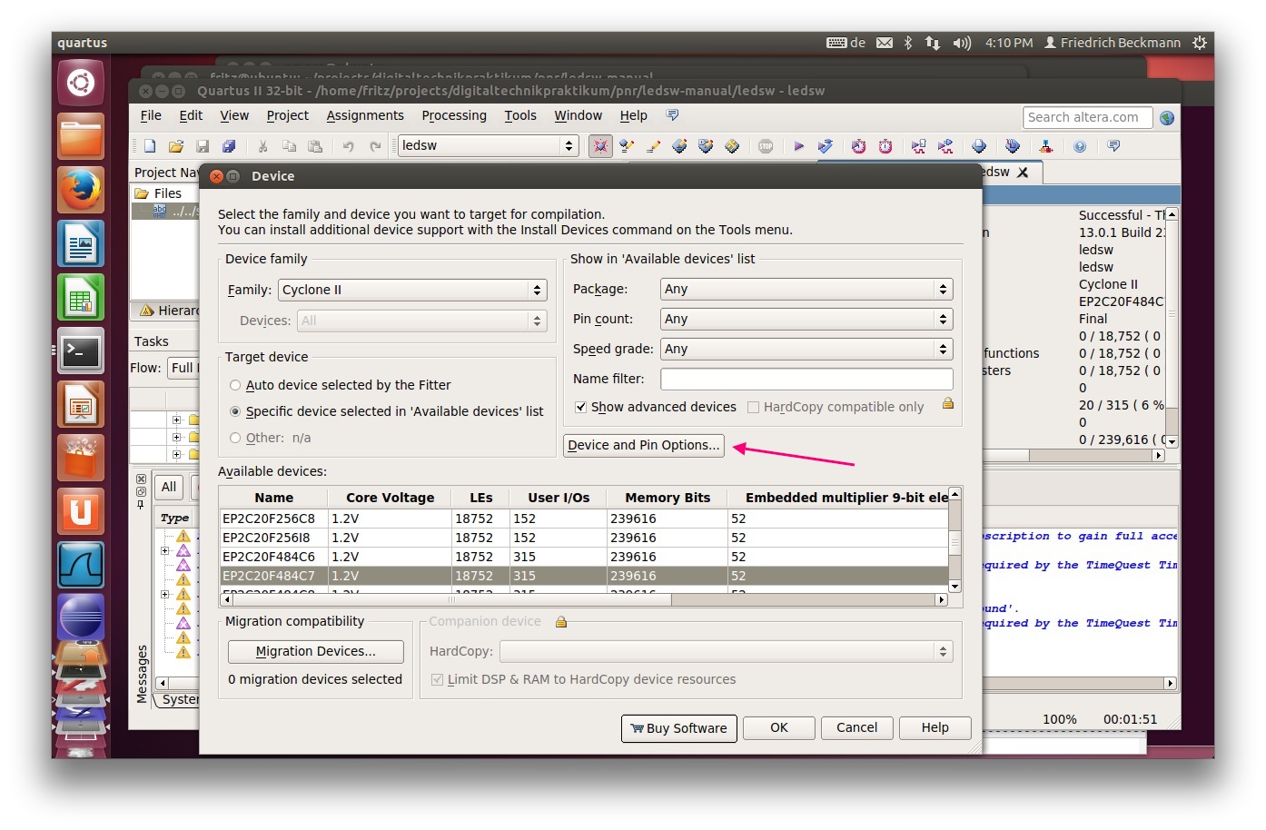Open the Assignments menu
This screenshot has width=1266, height=830.
tap(365, 115)
